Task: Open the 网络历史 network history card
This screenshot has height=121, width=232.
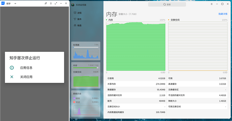Action: coord(86,104)
